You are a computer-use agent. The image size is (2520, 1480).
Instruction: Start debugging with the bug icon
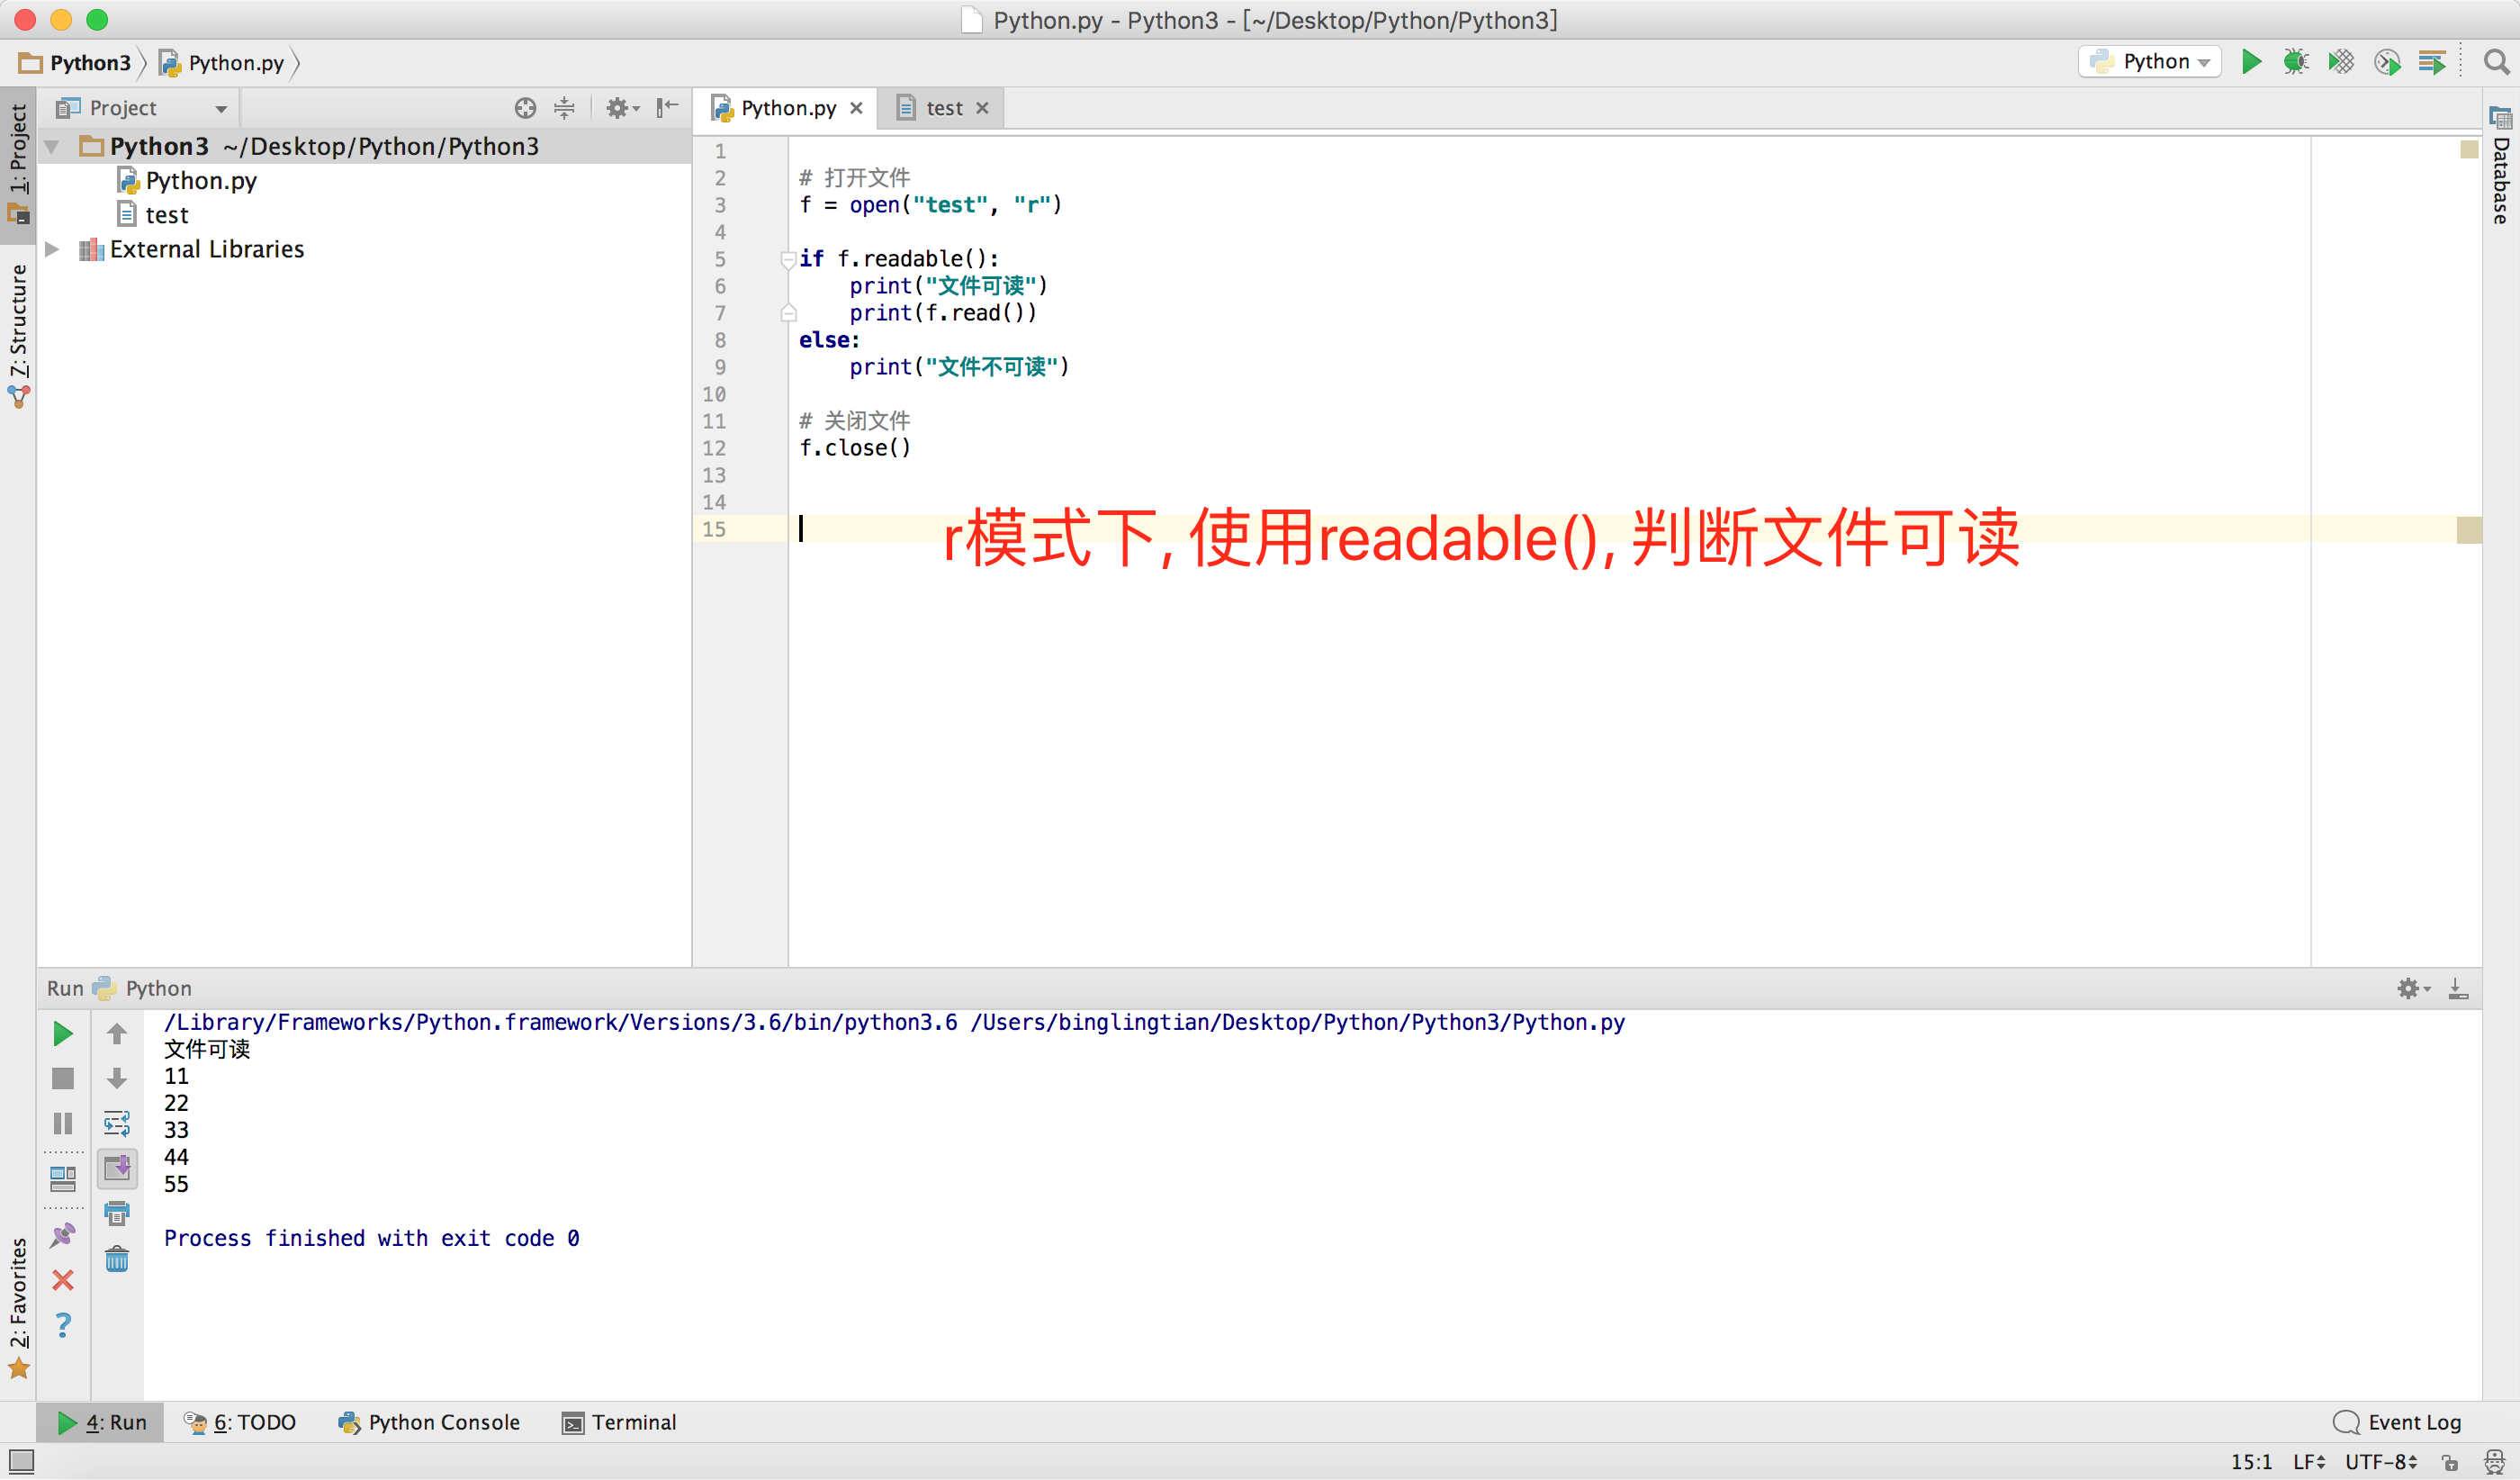[2296, 62]
